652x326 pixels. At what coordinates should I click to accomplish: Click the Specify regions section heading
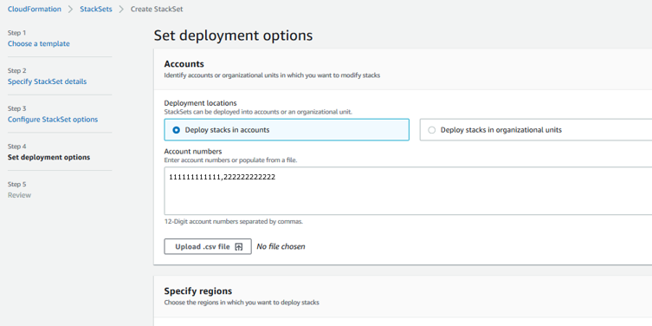click(198, 290)
